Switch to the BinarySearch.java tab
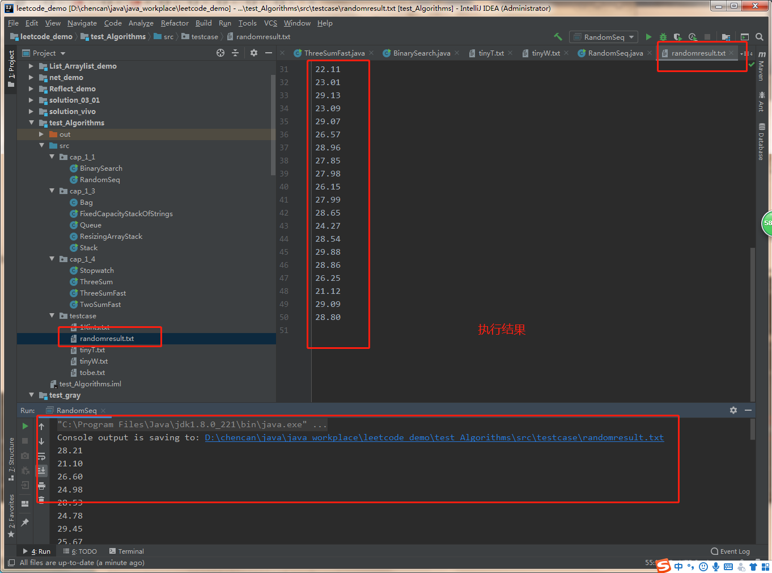The image size is (772, 573). (x=422, y=53)
